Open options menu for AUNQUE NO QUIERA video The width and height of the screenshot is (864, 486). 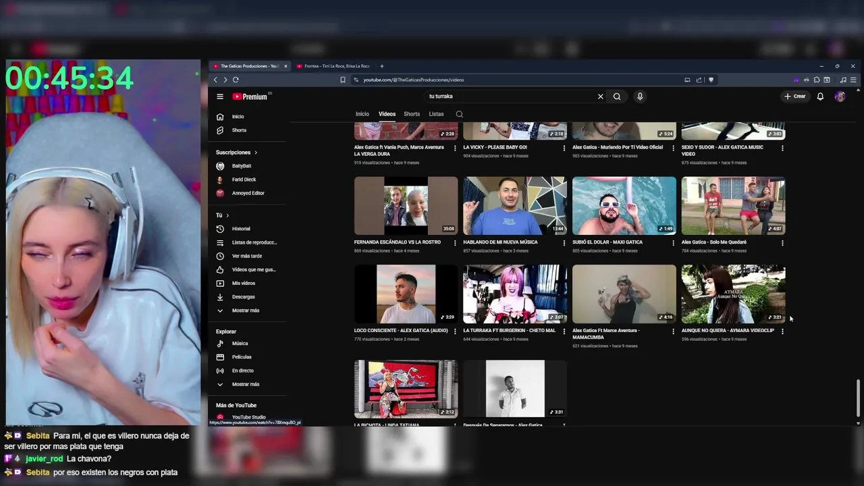pyautogui.click(x=782, y=331)
